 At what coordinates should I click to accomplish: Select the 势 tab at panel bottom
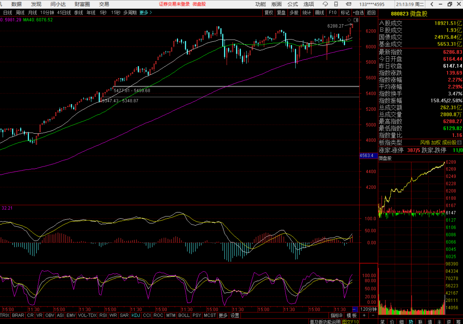coord(411,321)
